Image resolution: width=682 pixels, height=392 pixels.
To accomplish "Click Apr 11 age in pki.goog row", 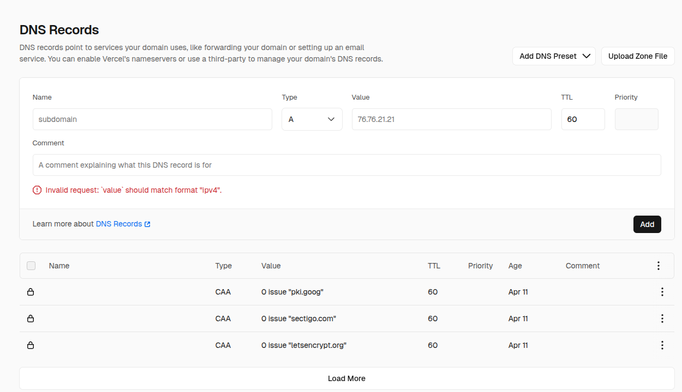I will tap(518, 292).
